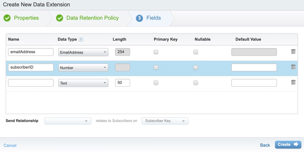Open the Send Relationship field dropdown
This screenshot has height=152, width=304.
pyautogui.click(x=68, y=121)
